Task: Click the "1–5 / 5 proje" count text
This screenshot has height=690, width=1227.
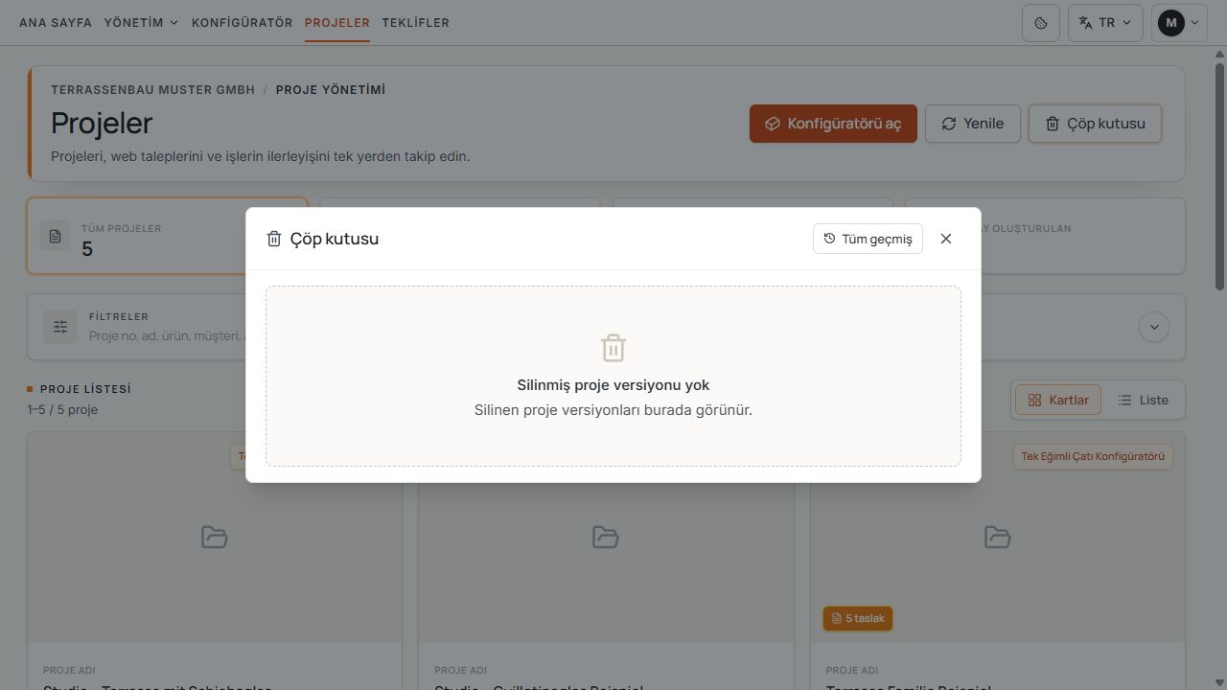Action: pos(62,409)
